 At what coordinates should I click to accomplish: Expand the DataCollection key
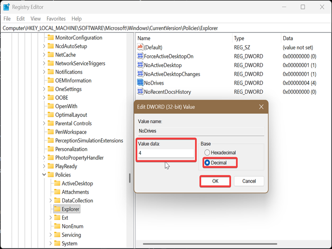point(50,200)
